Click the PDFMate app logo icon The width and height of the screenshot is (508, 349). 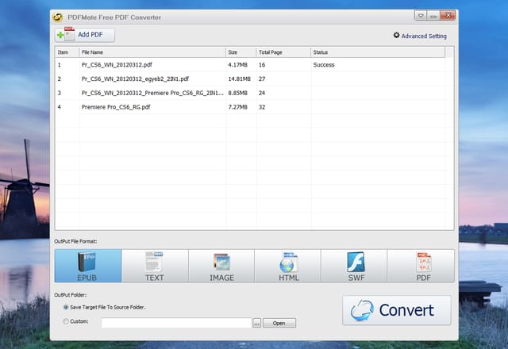click(58, 17)
